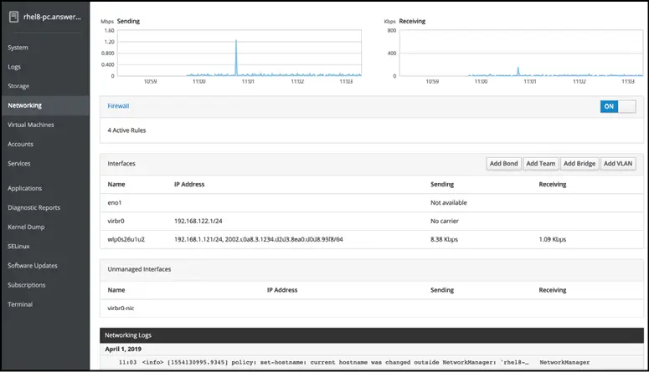Screen dimensions: 649x372
Task: Click the Add Team button
Action: pos(541,164)
